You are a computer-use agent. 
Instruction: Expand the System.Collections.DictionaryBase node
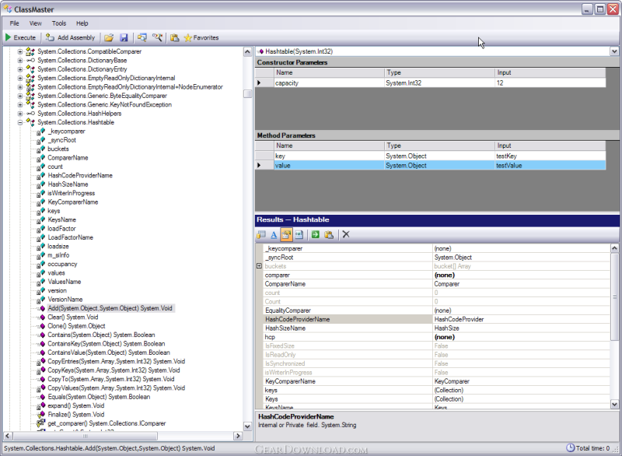click(20, 61)
